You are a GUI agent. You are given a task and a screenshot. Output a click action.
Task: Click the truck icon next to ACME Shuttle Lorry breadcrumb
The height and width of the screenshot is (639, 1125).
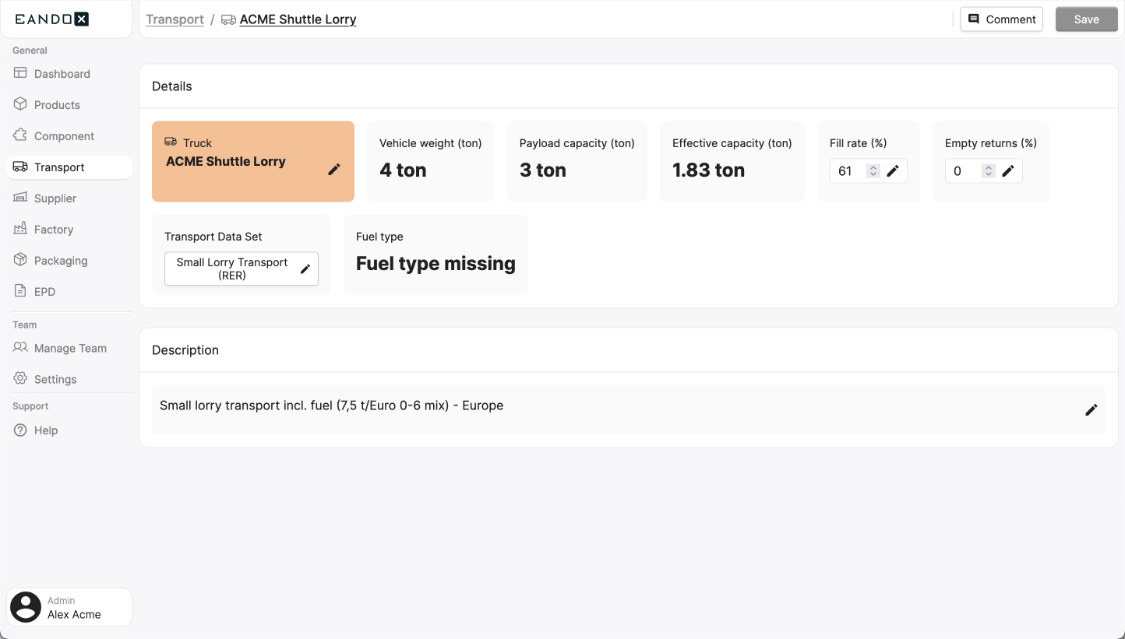[x=227, y=19]
